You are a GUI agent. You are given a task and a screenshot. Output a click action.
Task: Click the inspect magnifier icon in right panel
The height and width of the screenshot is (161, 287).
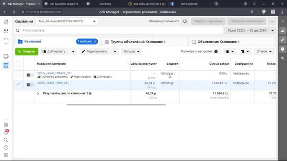283,58
